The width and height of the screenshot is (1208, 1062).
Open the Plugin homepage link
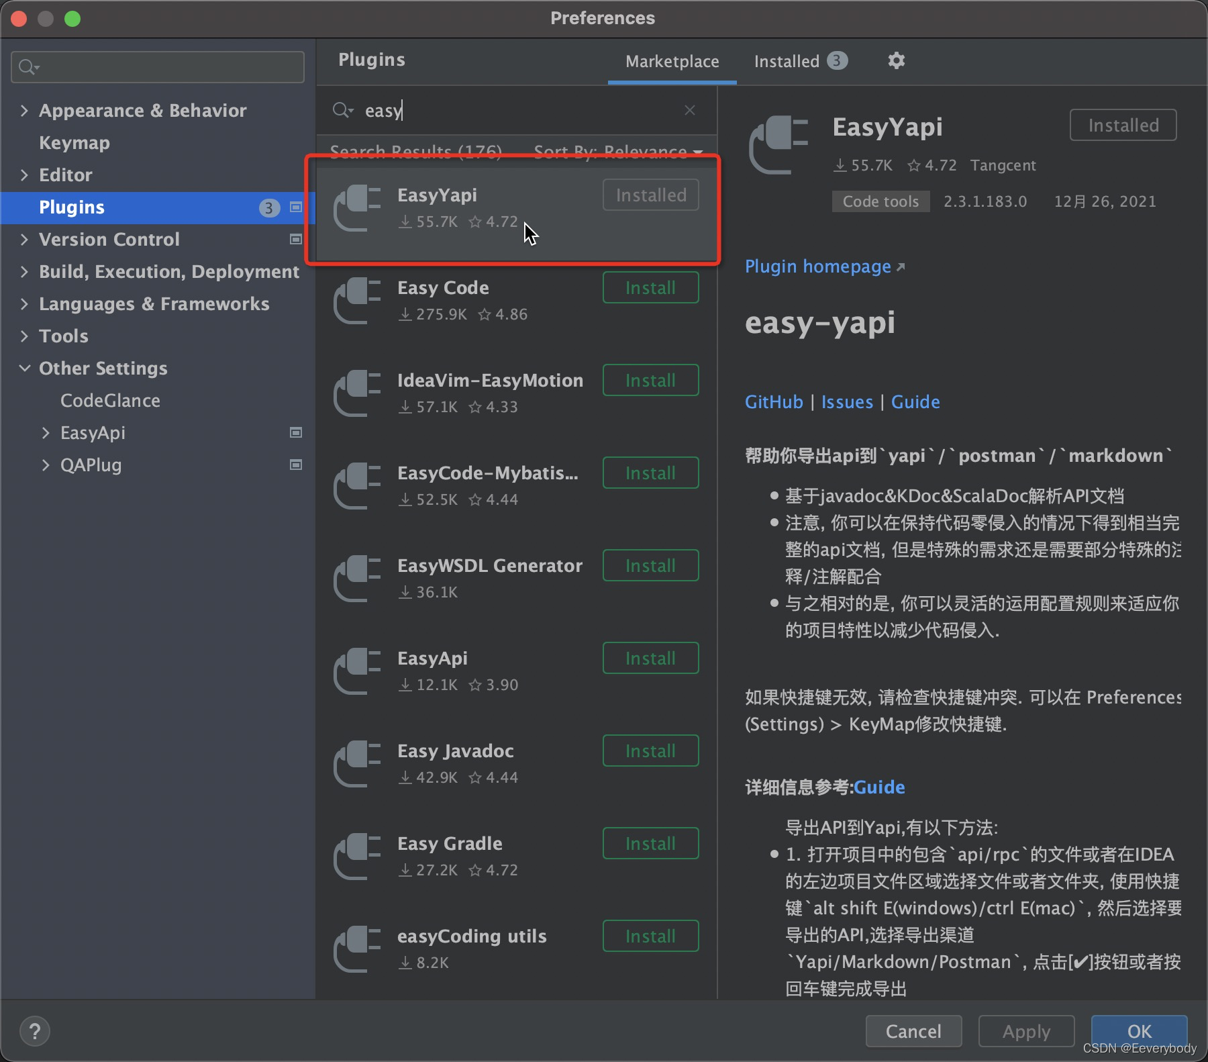click(818, 267)
